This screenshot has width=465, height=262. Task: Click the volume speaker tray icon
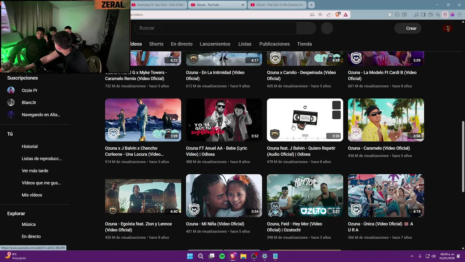click(433, 256)
